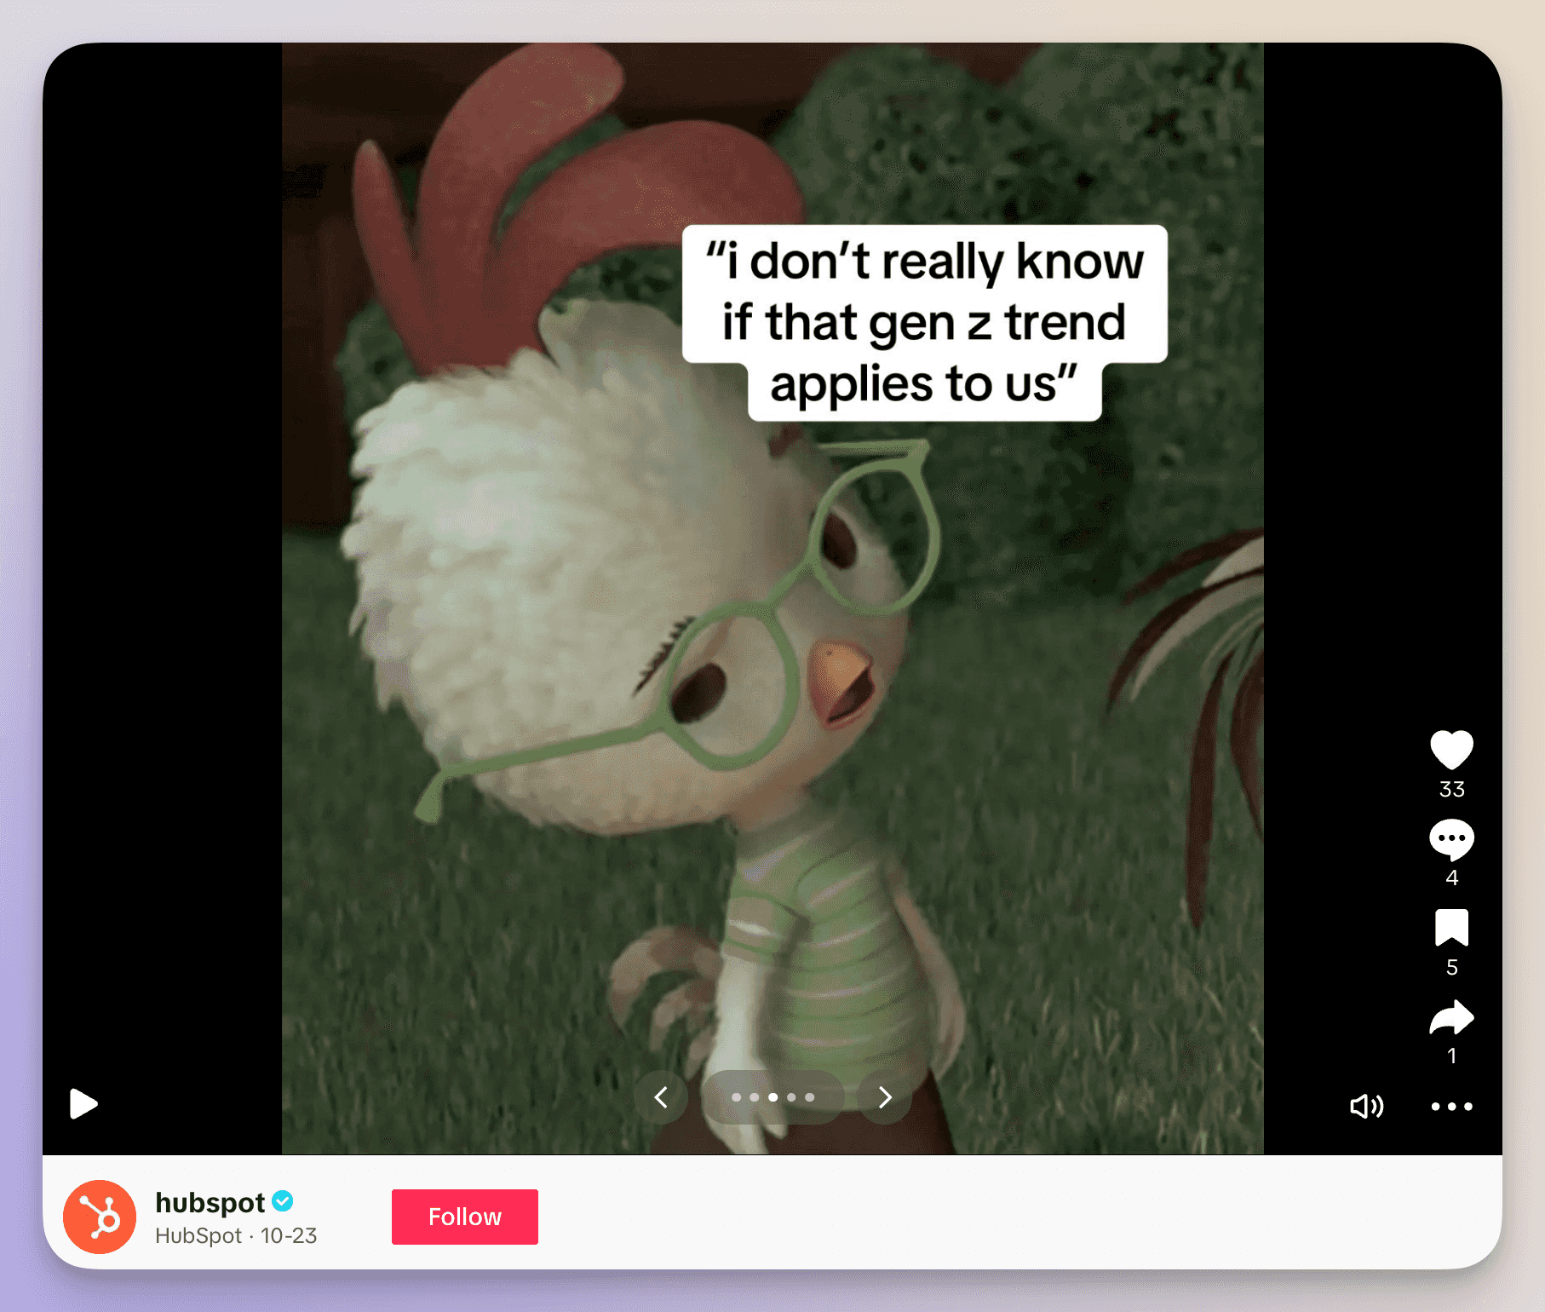Click the 'gen z trend' caption overlay
This screenshot has height=1312, width=1545.
point(925,323)
